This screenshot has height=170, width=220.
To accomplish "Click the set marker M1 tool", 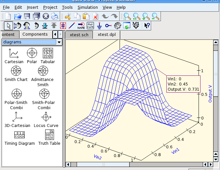I will (x=136, y=25).
